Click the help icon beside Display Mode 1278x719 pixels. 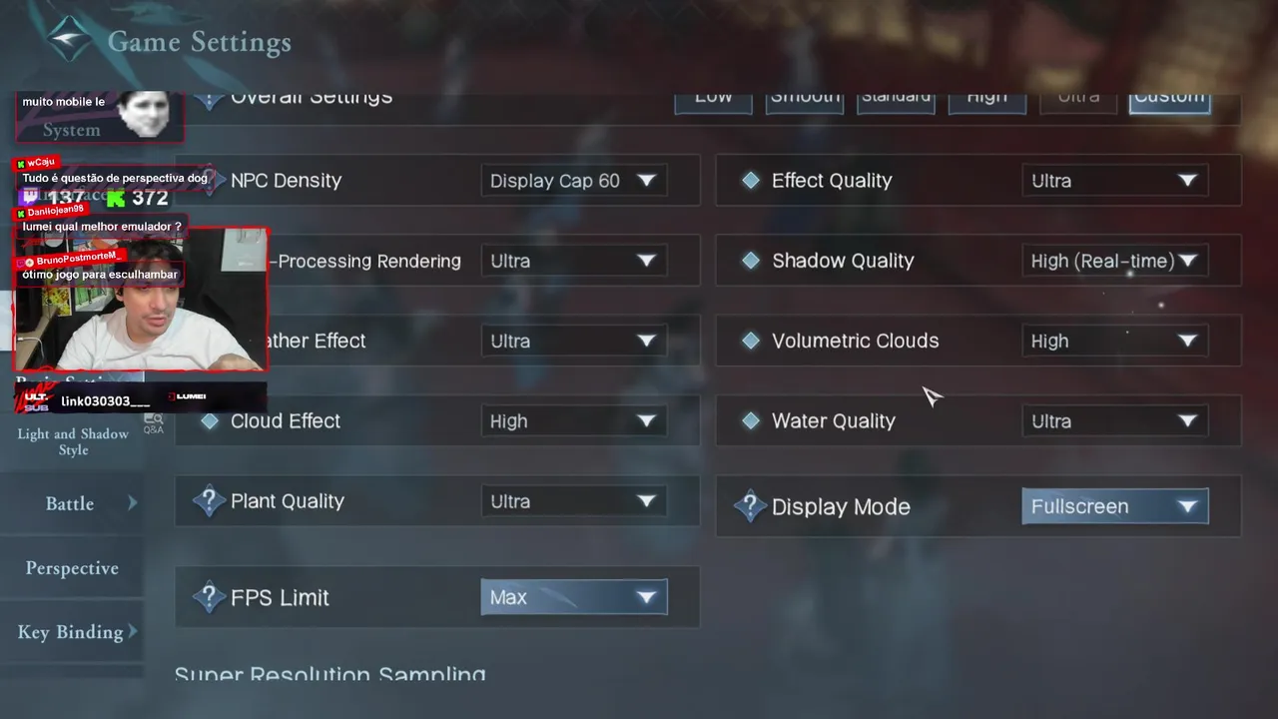750,506
